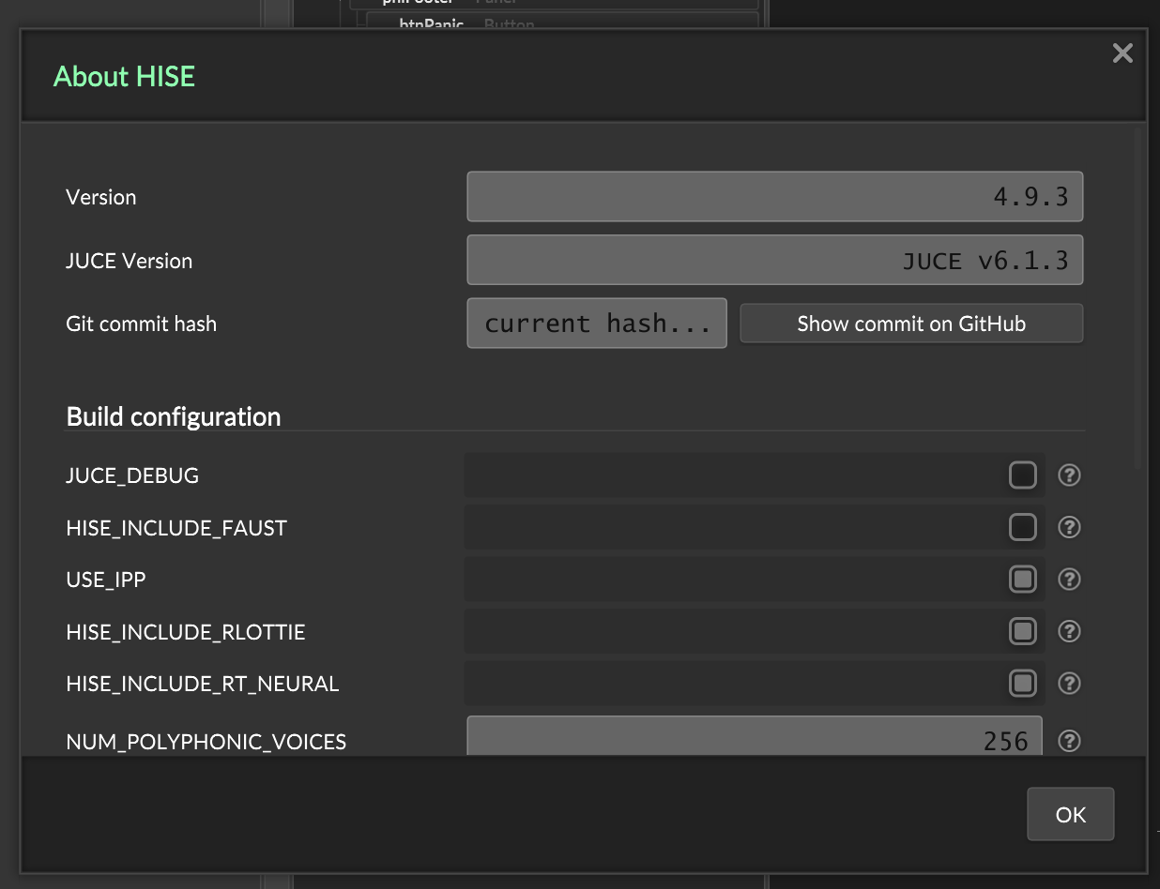The image size is (1160, 889).
Task: Select the btnPanic item behind the dialog
Action: click(x=432, y=23)
